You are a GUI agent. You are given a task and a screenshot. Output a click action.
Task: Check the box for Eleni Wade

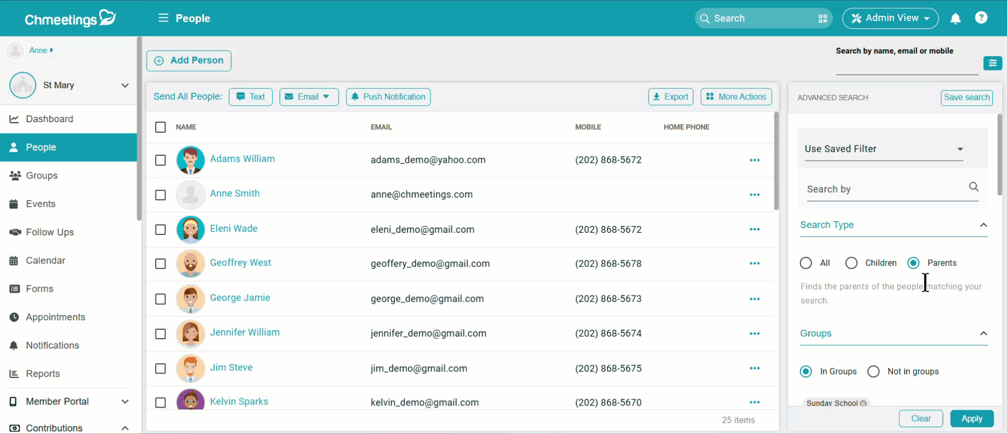[161, 230]
